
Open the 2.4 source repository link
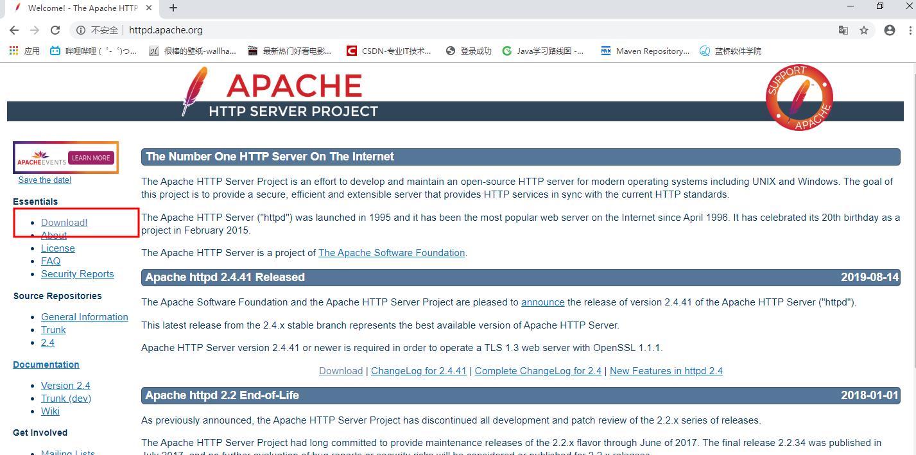pyautogui.click(x=48, y=343)
